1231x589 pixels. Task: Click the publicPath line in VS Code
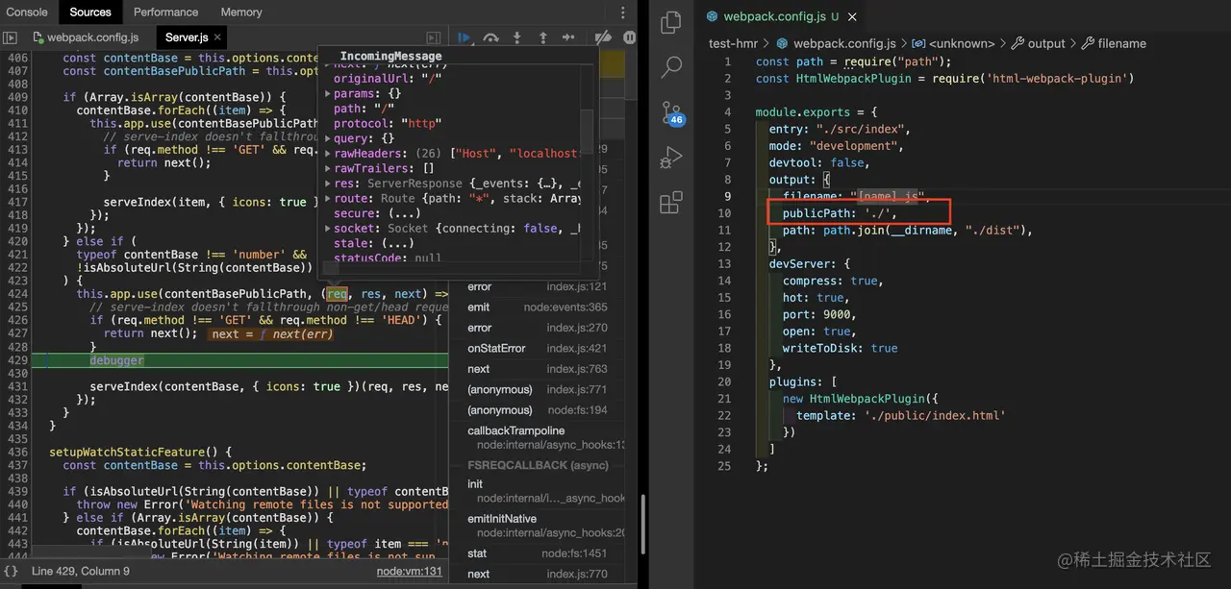point(839,213)
